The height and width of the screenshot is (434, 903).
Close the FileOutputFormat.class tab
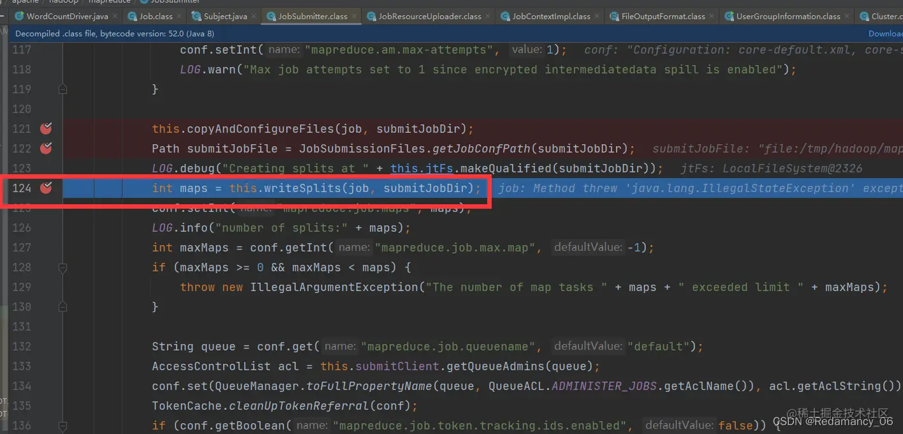pos(710,17)
